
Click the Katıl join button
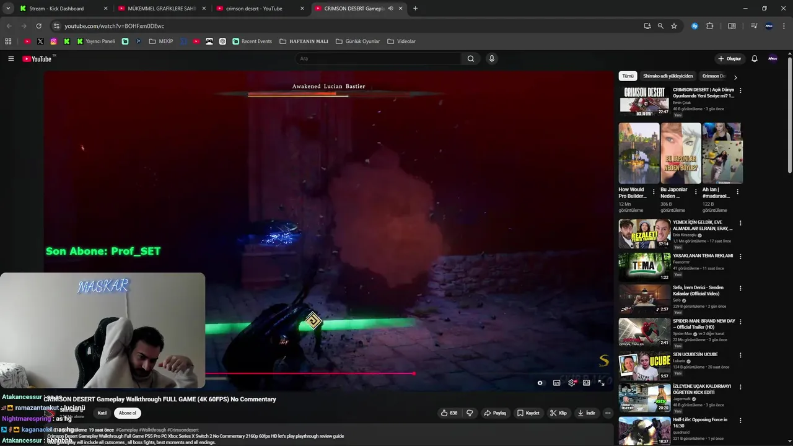tap(102, 413)
